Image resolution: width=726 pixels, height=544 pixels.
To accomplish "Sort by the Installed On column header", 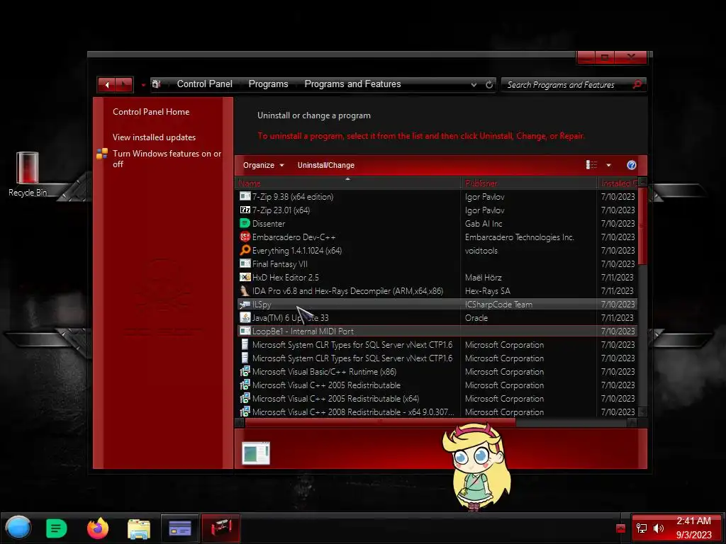I will (618, 183).
